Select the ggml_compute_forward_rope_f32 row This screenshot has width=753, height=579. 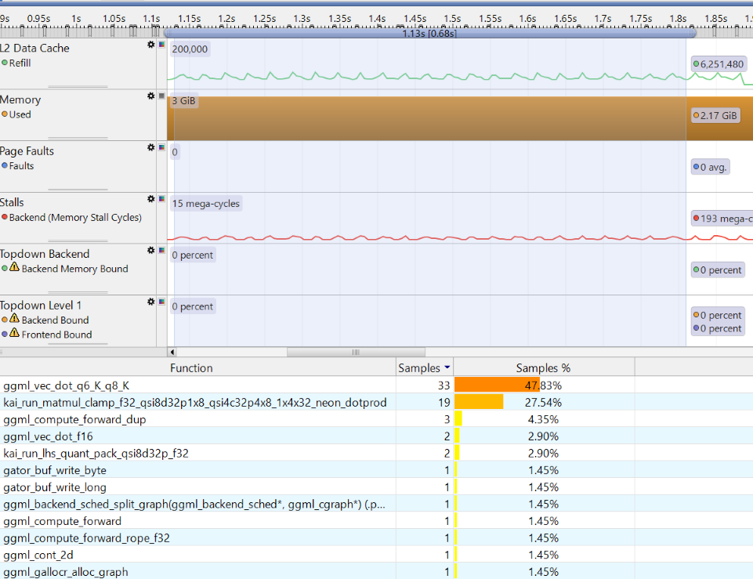86,538
